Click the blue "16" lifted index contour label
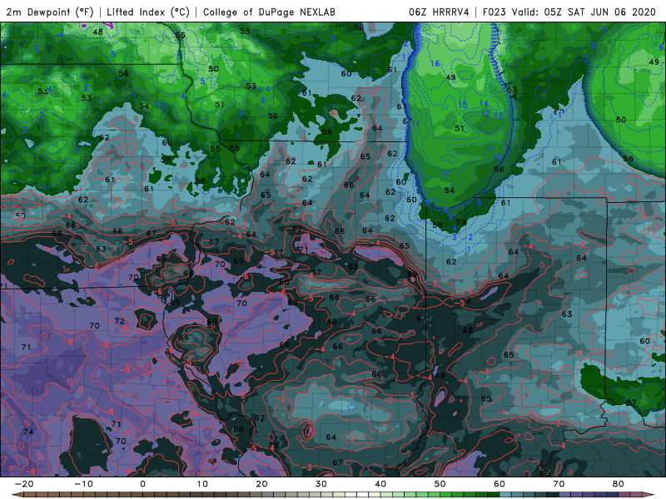 435,64
